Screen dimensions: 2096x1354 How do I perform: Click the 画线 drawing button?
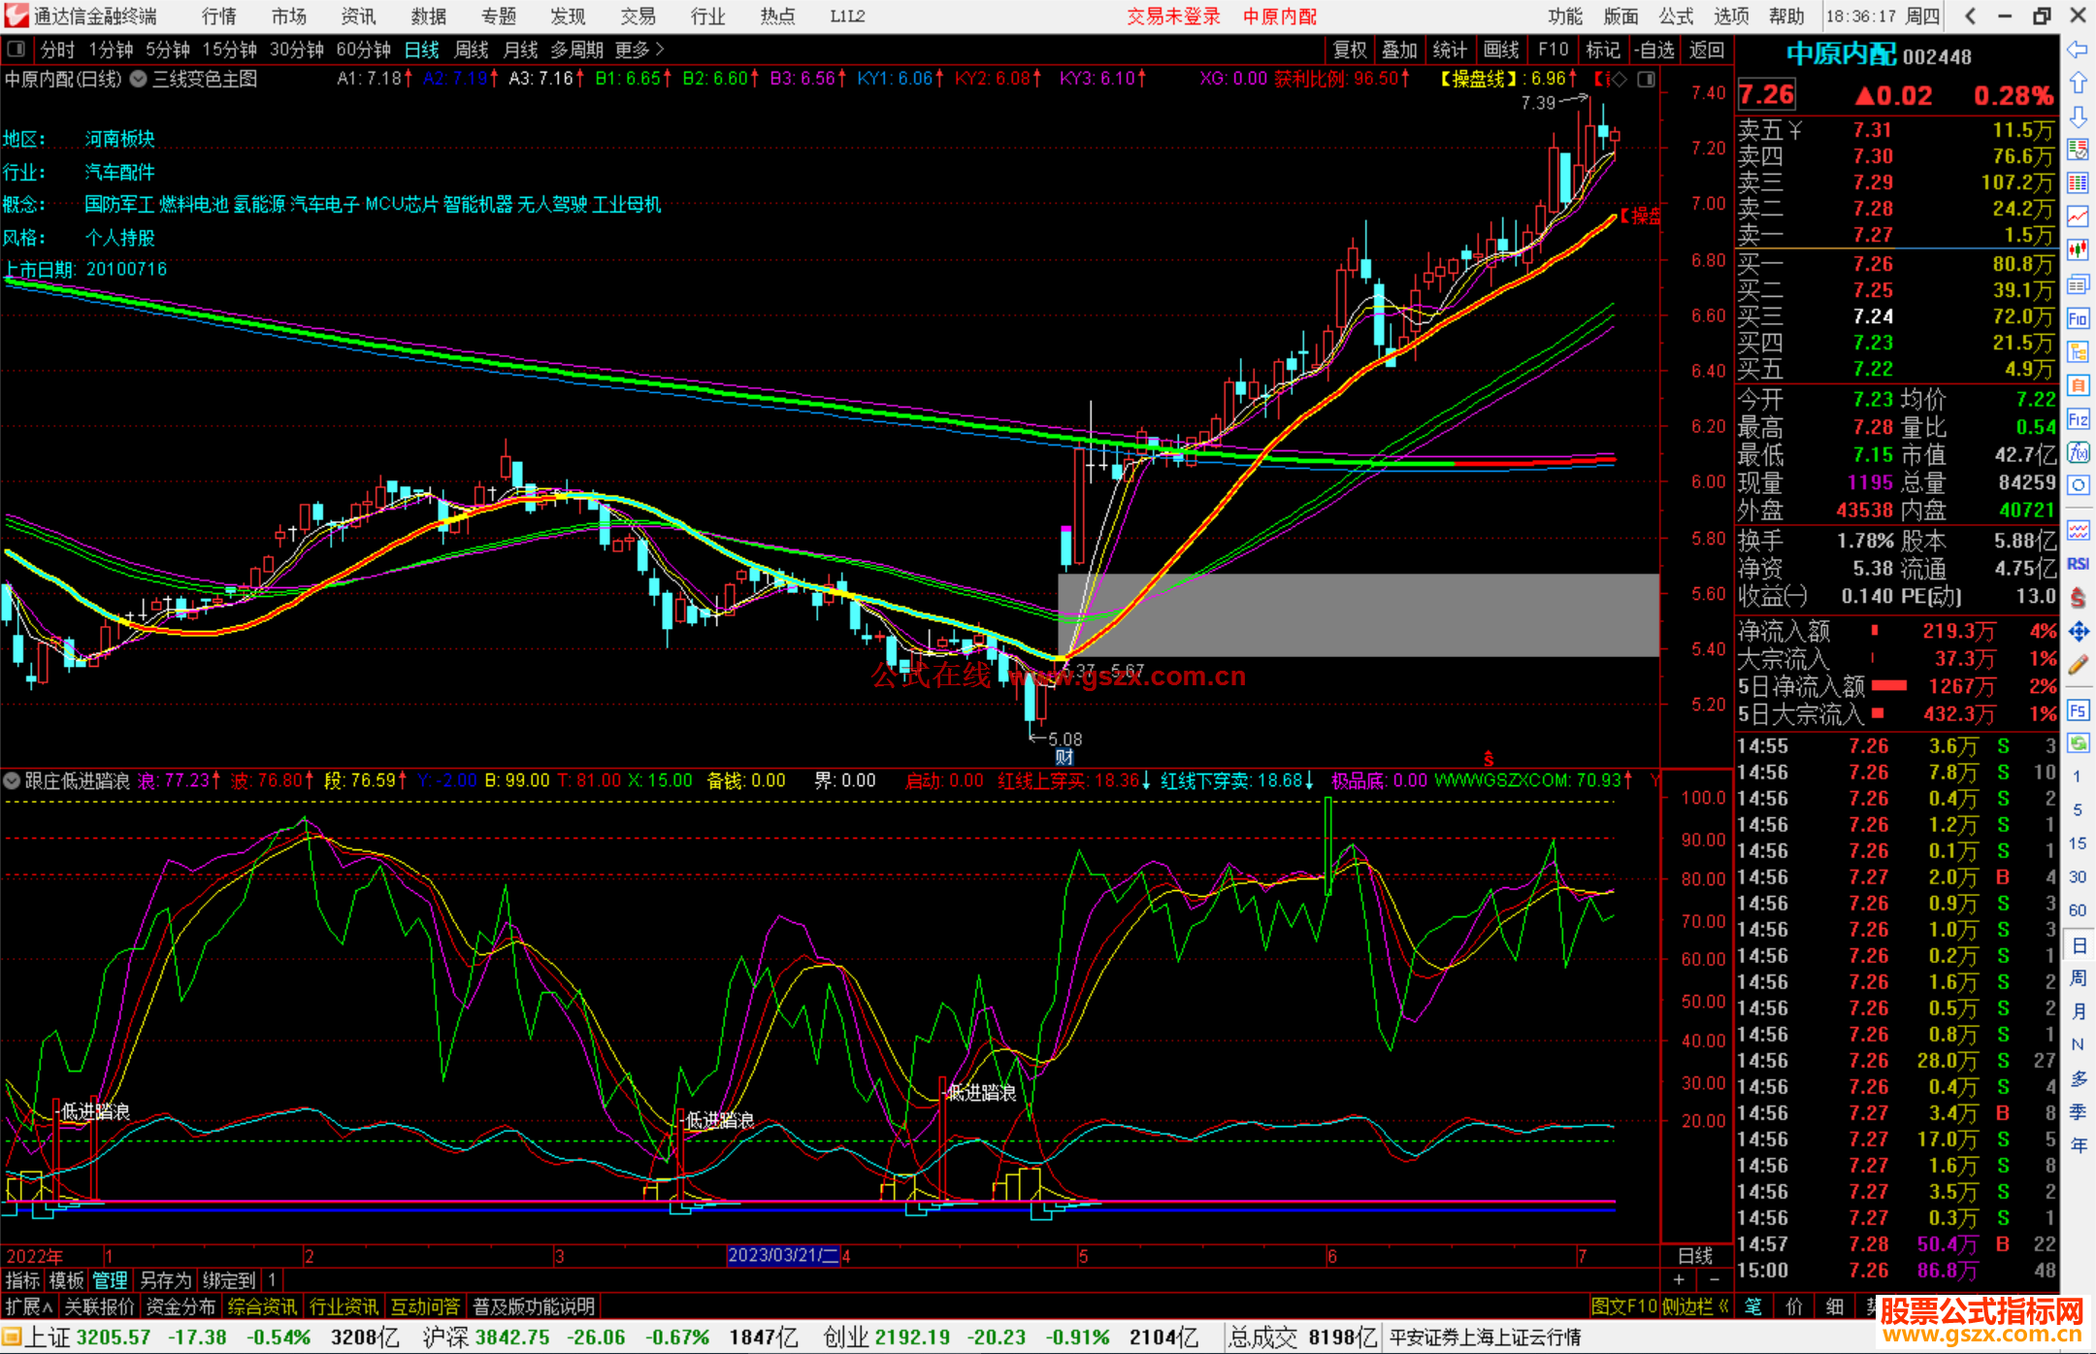coord(1501,50)
